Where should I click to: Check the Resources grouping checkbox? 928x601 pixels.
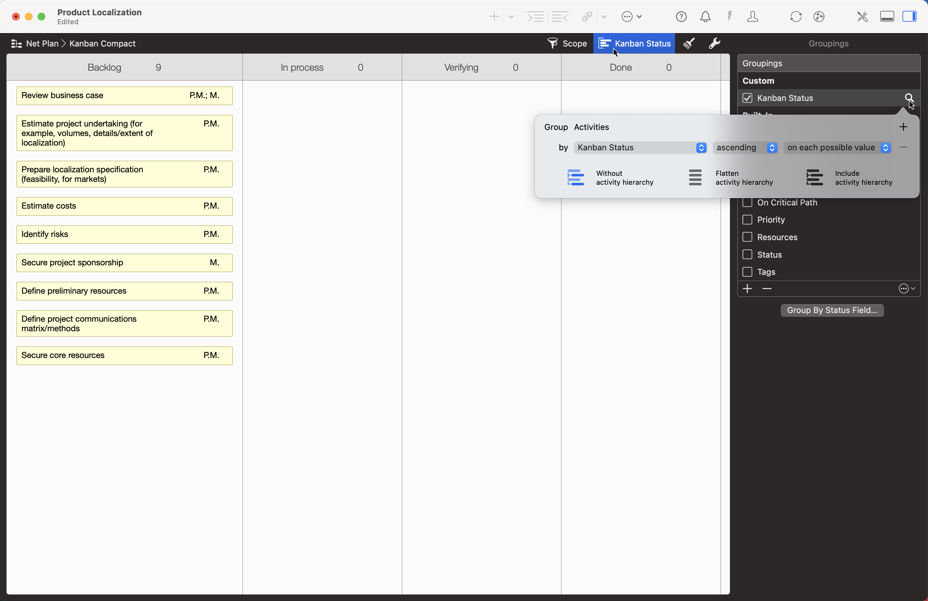[747, 237]
